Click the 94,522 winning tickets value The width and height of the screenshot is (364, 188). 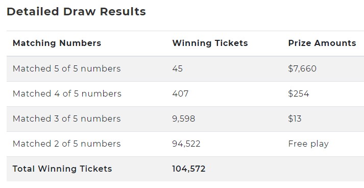click(186, 144)
